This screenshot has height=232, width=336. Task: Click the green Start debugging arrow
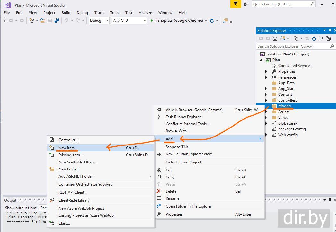tap(152, 21)
